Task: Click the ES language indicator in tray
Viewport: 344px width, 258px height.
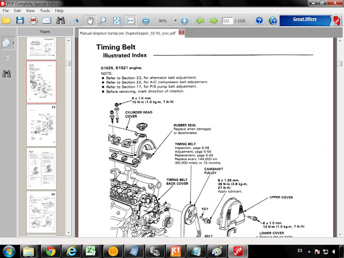Action: pyautogui.click(x=300, y=251)
